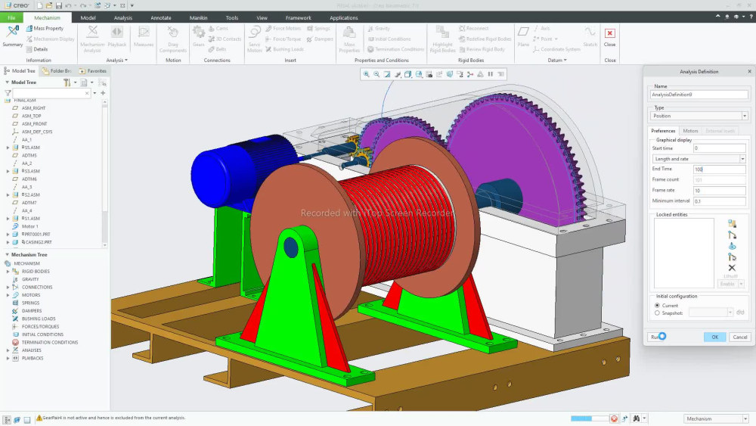This screenshot has width=756, height=426.
Task: Click the model tree search field
Action: point(51,93)
